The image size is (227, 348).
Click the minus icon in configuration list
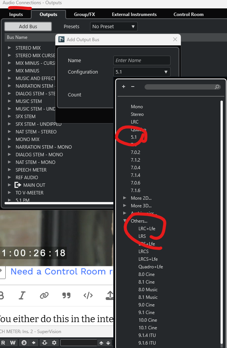click(133, 87)
